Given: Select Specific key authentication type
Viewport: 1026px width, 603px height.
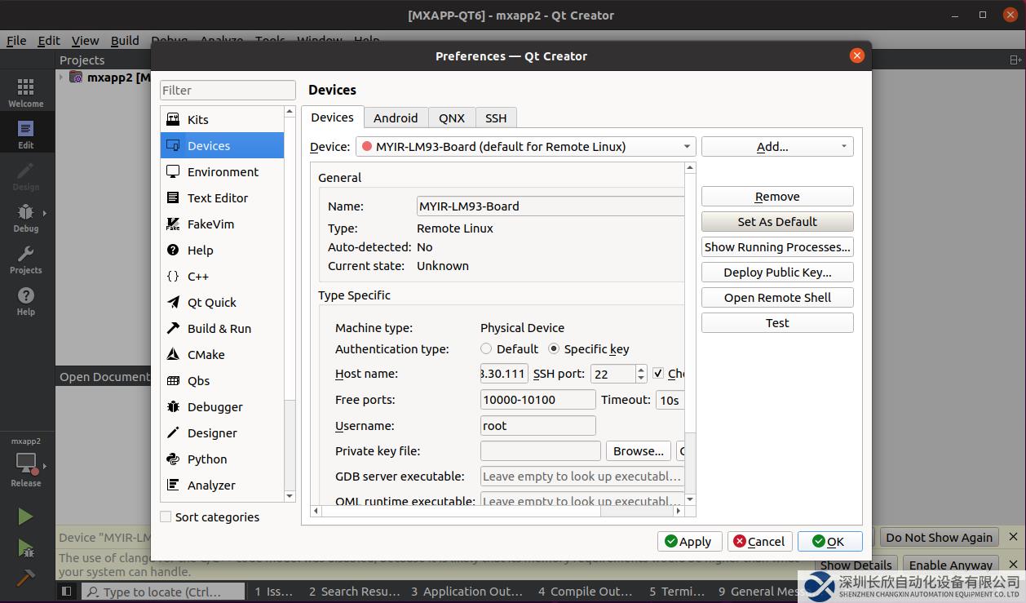Looking at the screenshot, I should tap(554, 349).
